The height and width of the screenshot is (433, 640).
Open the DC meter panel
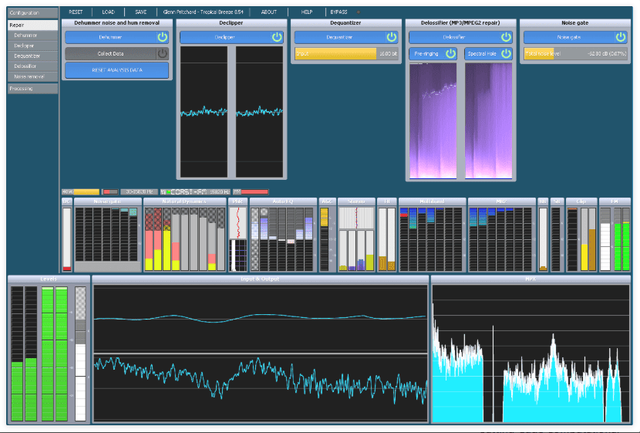(x=67, y=235)
